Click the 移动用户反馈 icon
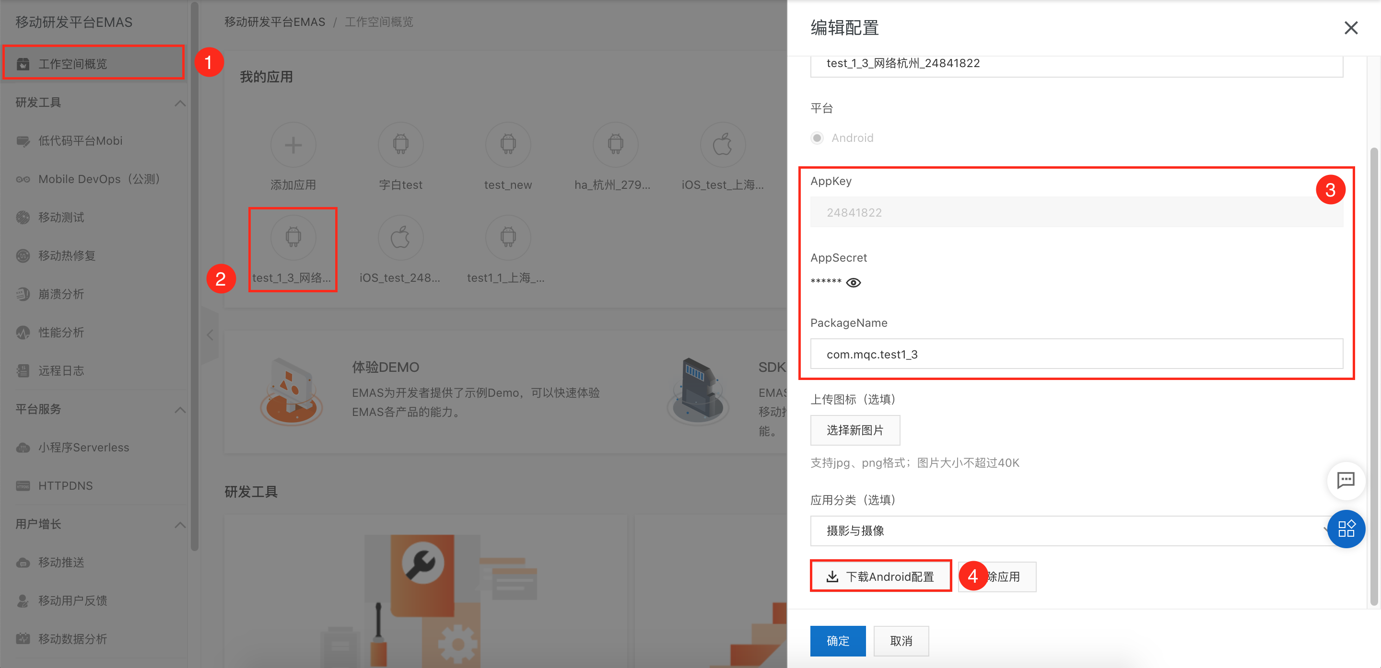1381x668 pixels. 23,601
